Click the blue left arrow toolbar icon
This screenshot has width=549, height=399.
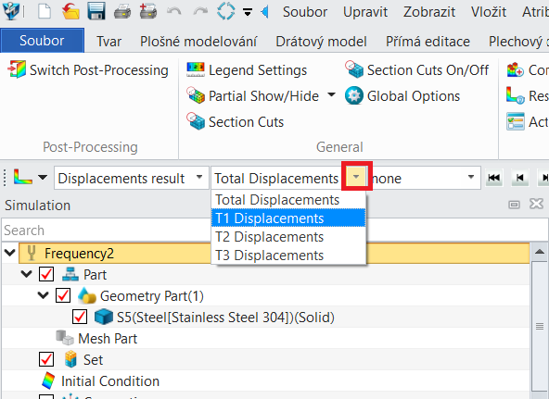[265, 12]
